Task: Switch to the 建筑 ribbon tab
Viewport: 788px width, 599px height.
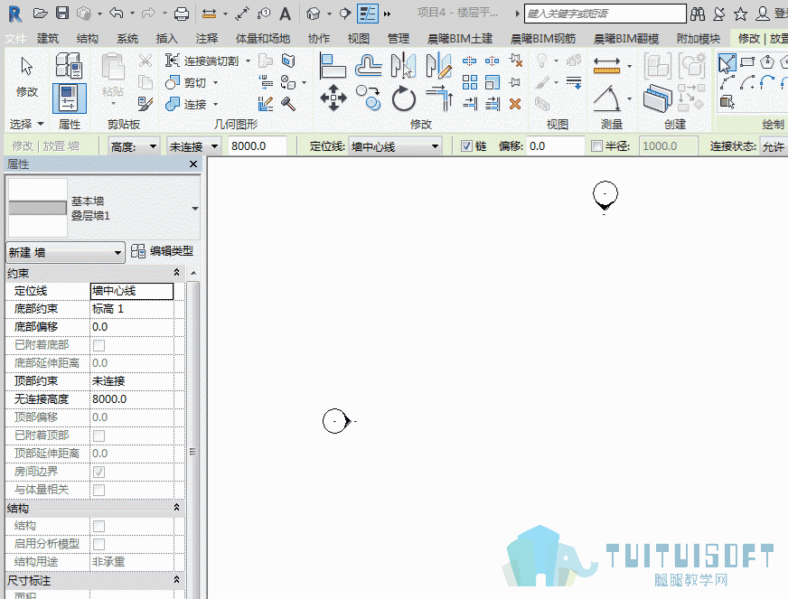Action: click(x=47, y=39)
